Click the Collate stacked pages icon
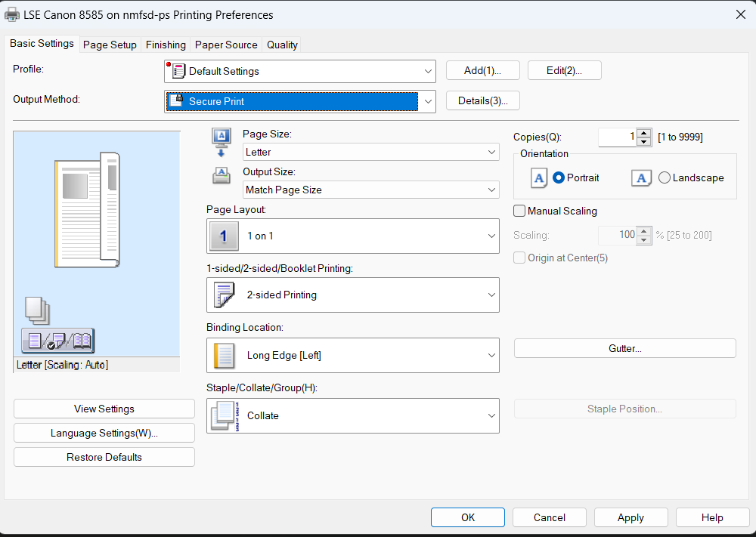Viewport: 756px width, 537px height. point(225,415)
